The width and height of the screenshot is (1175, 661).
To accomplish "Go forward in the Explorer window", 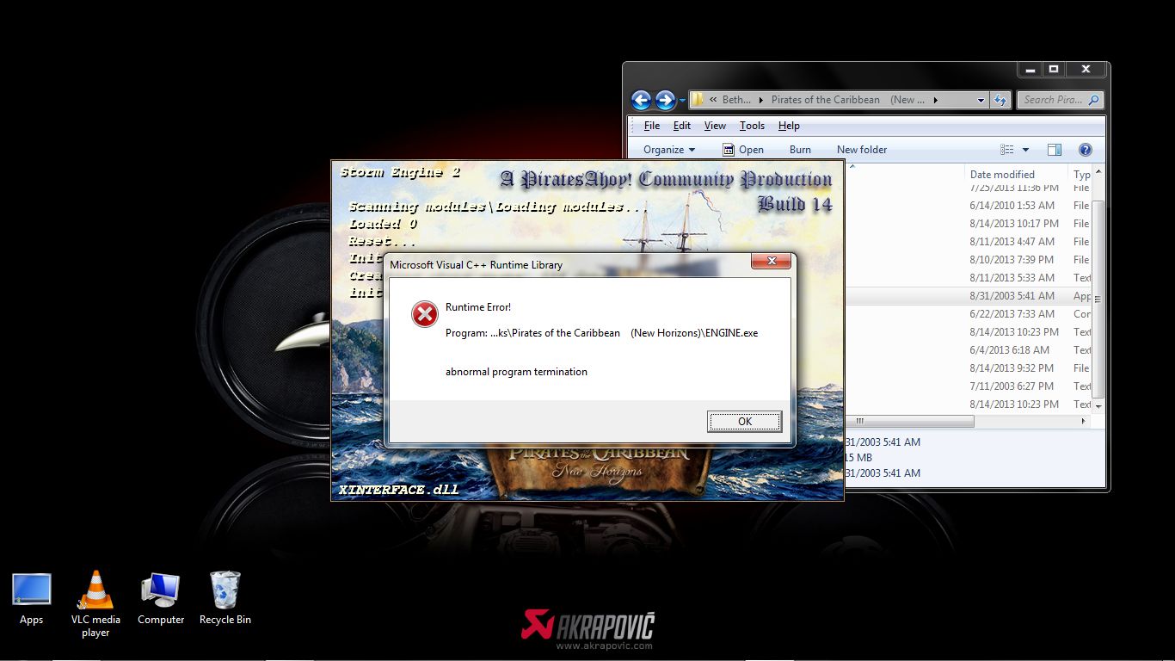I will coord(665,100).
